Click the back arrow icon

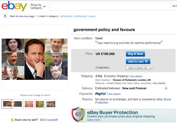tap(5, 16)
